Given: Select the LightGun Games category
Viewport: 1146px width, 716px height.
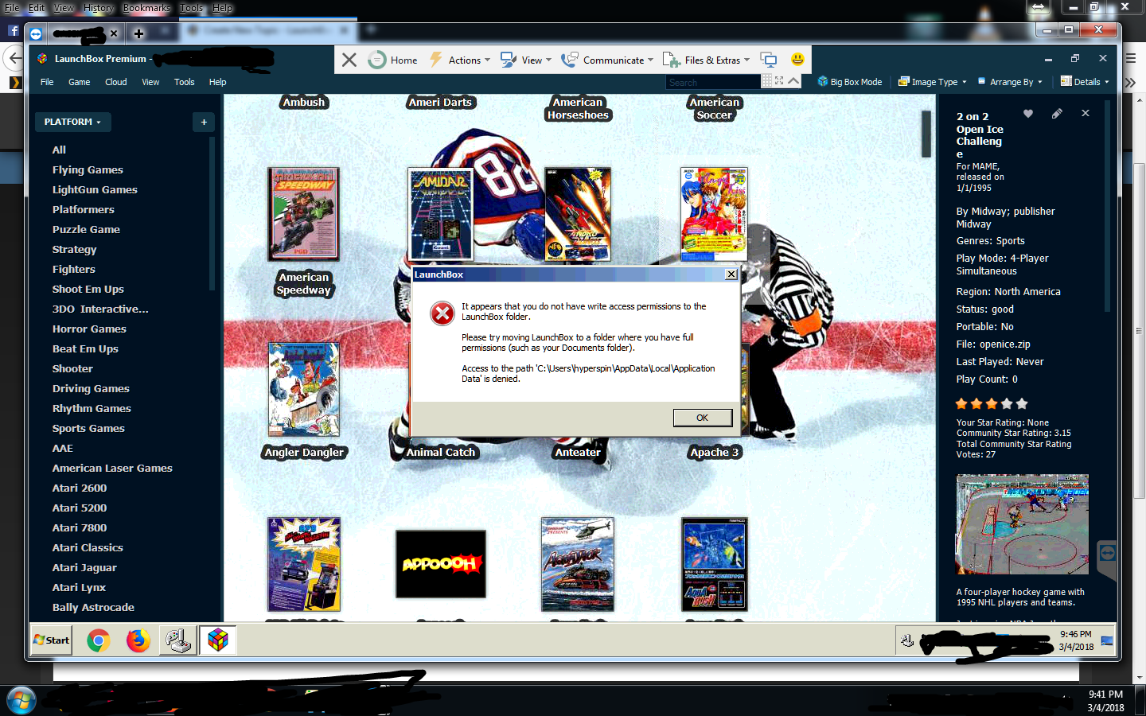Looking at the screenshot, I should pos(95,189).
